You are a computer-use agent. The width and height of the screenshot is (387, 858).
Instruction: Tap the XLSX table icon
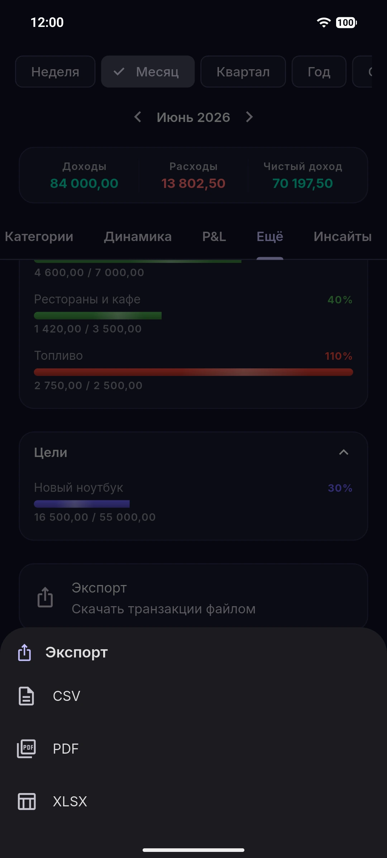pos(27,801)
